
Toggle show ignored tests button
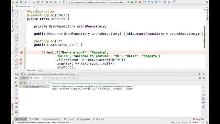[25, 83]
